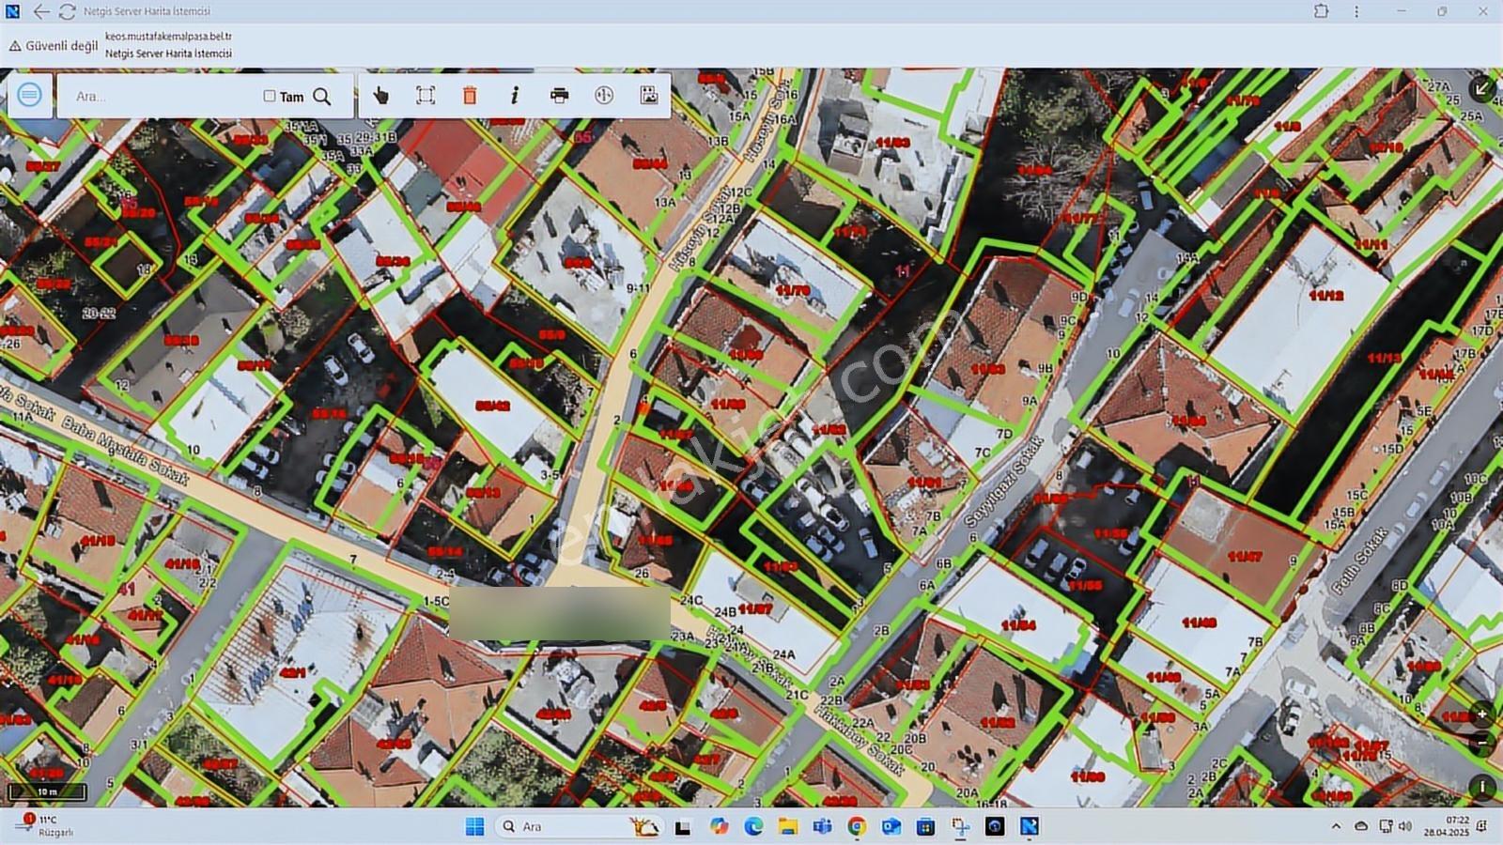1503x845 pixels.
Task: Open Outlook from the taskbar
Action: pos(891,826)
